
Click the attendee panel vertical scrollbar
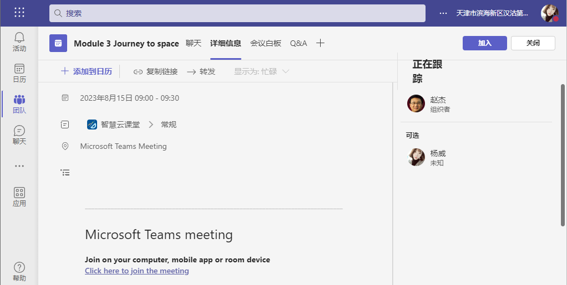pos(563,155)
